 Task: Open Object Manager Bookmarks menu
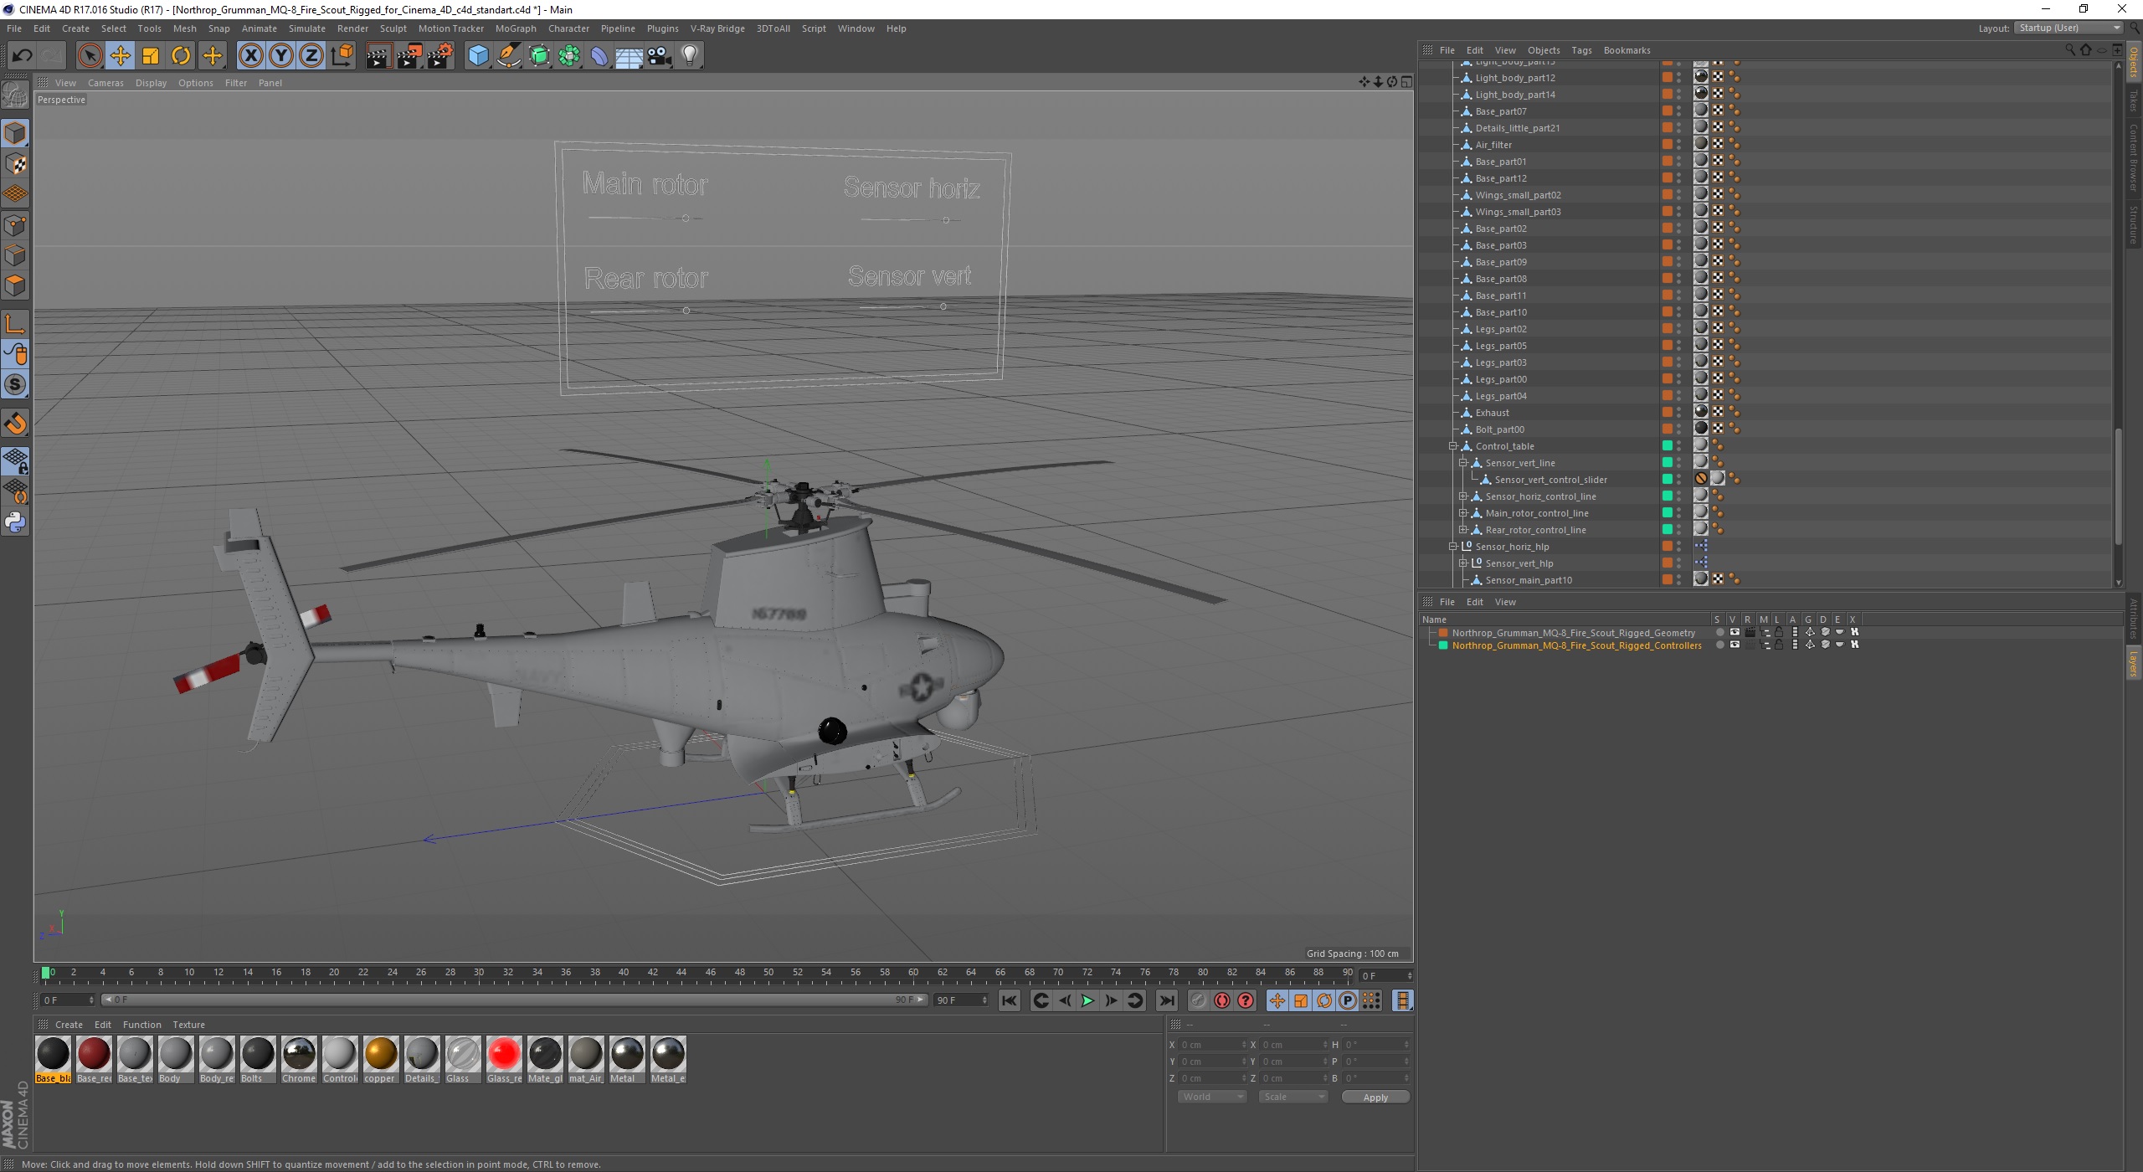click(1627, 50)
